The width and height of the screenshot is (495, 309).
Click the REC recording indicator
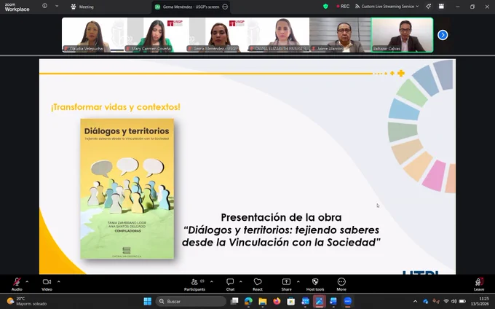(x=343, y=7)
